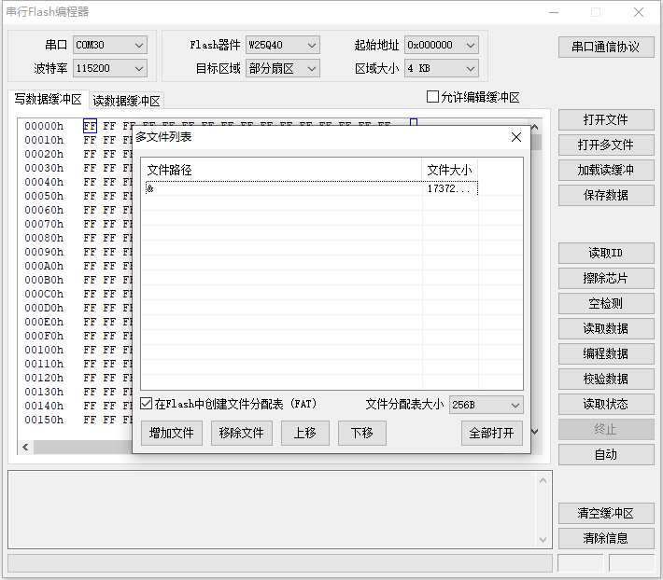Click the 文件路径 column header

coord(280,170)
